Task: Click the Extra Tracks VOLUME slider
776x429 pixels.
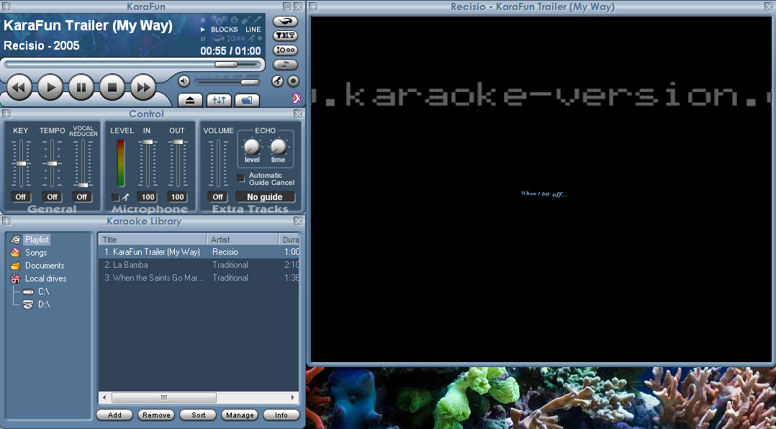Action: (x=217, y=163)
